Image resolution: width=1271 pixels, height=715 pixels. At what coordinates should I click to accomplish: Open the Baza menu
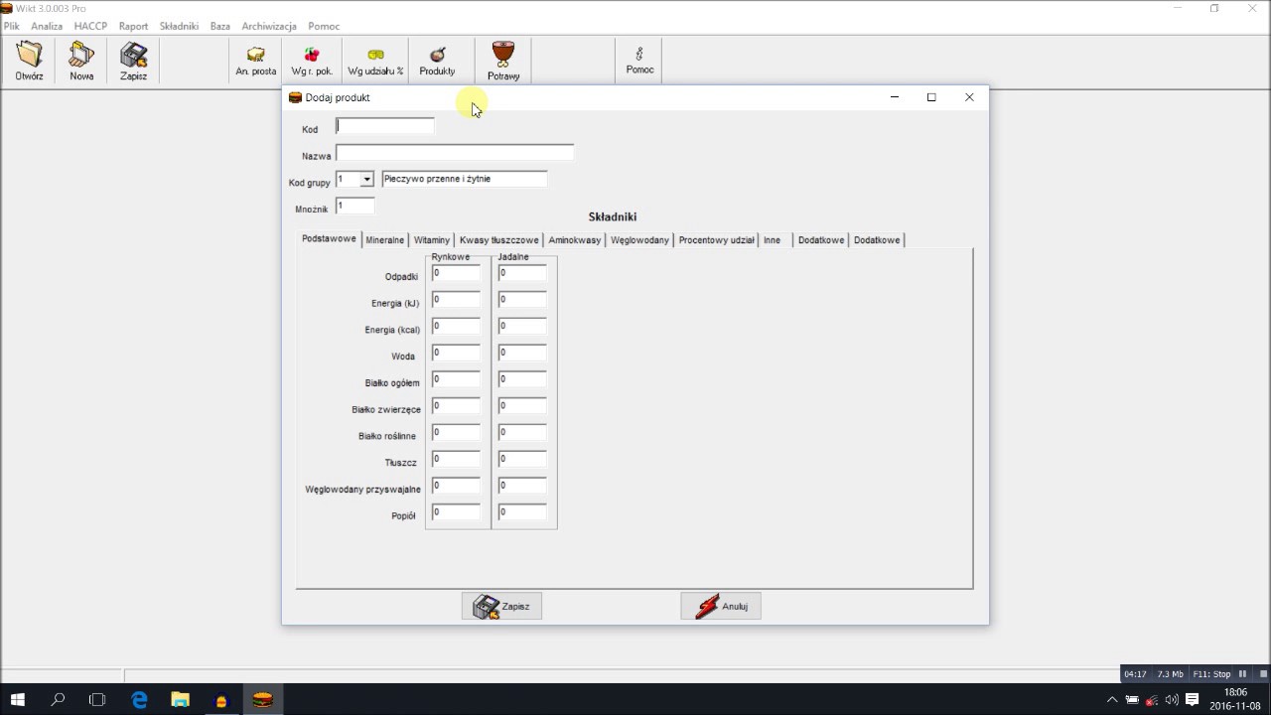pos(220,26)
